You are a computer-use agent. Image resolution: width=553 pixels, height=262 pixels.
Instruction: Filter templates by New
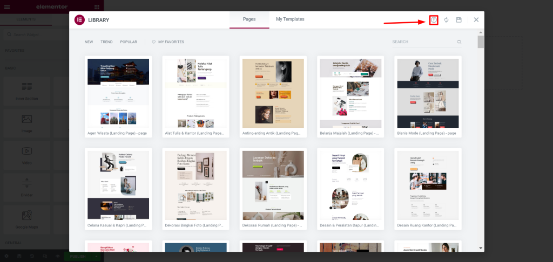click(89, 42)
